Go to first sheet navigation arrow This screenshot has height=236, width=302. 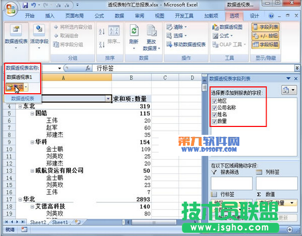coord(6,222)
